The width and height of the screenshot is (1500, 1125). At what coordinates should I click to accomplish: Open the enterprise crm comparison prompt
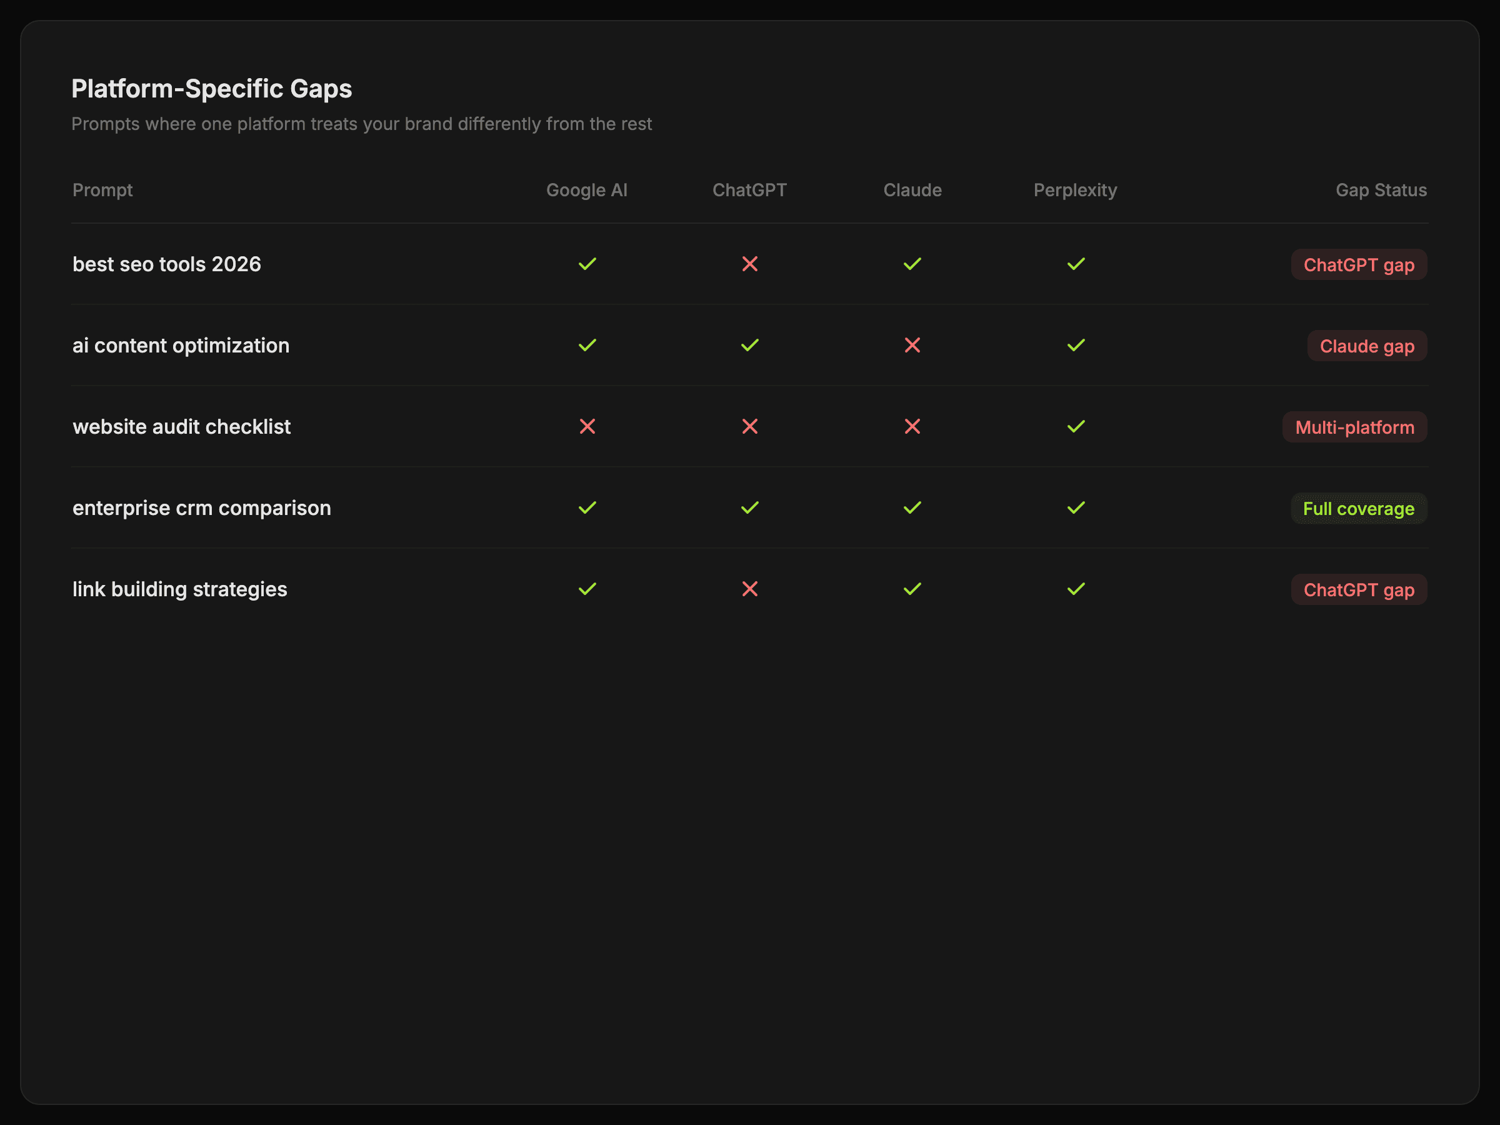coord(201,508)
